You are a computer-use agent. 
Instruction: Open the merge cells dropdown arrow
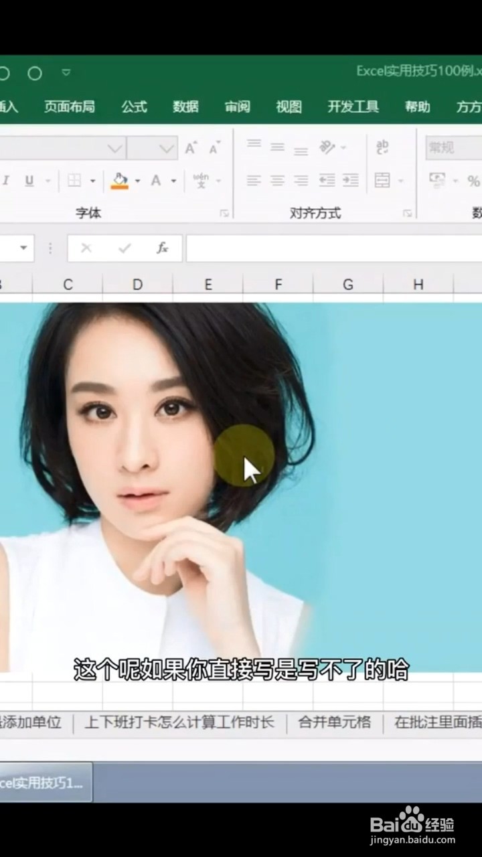[401, 181]
